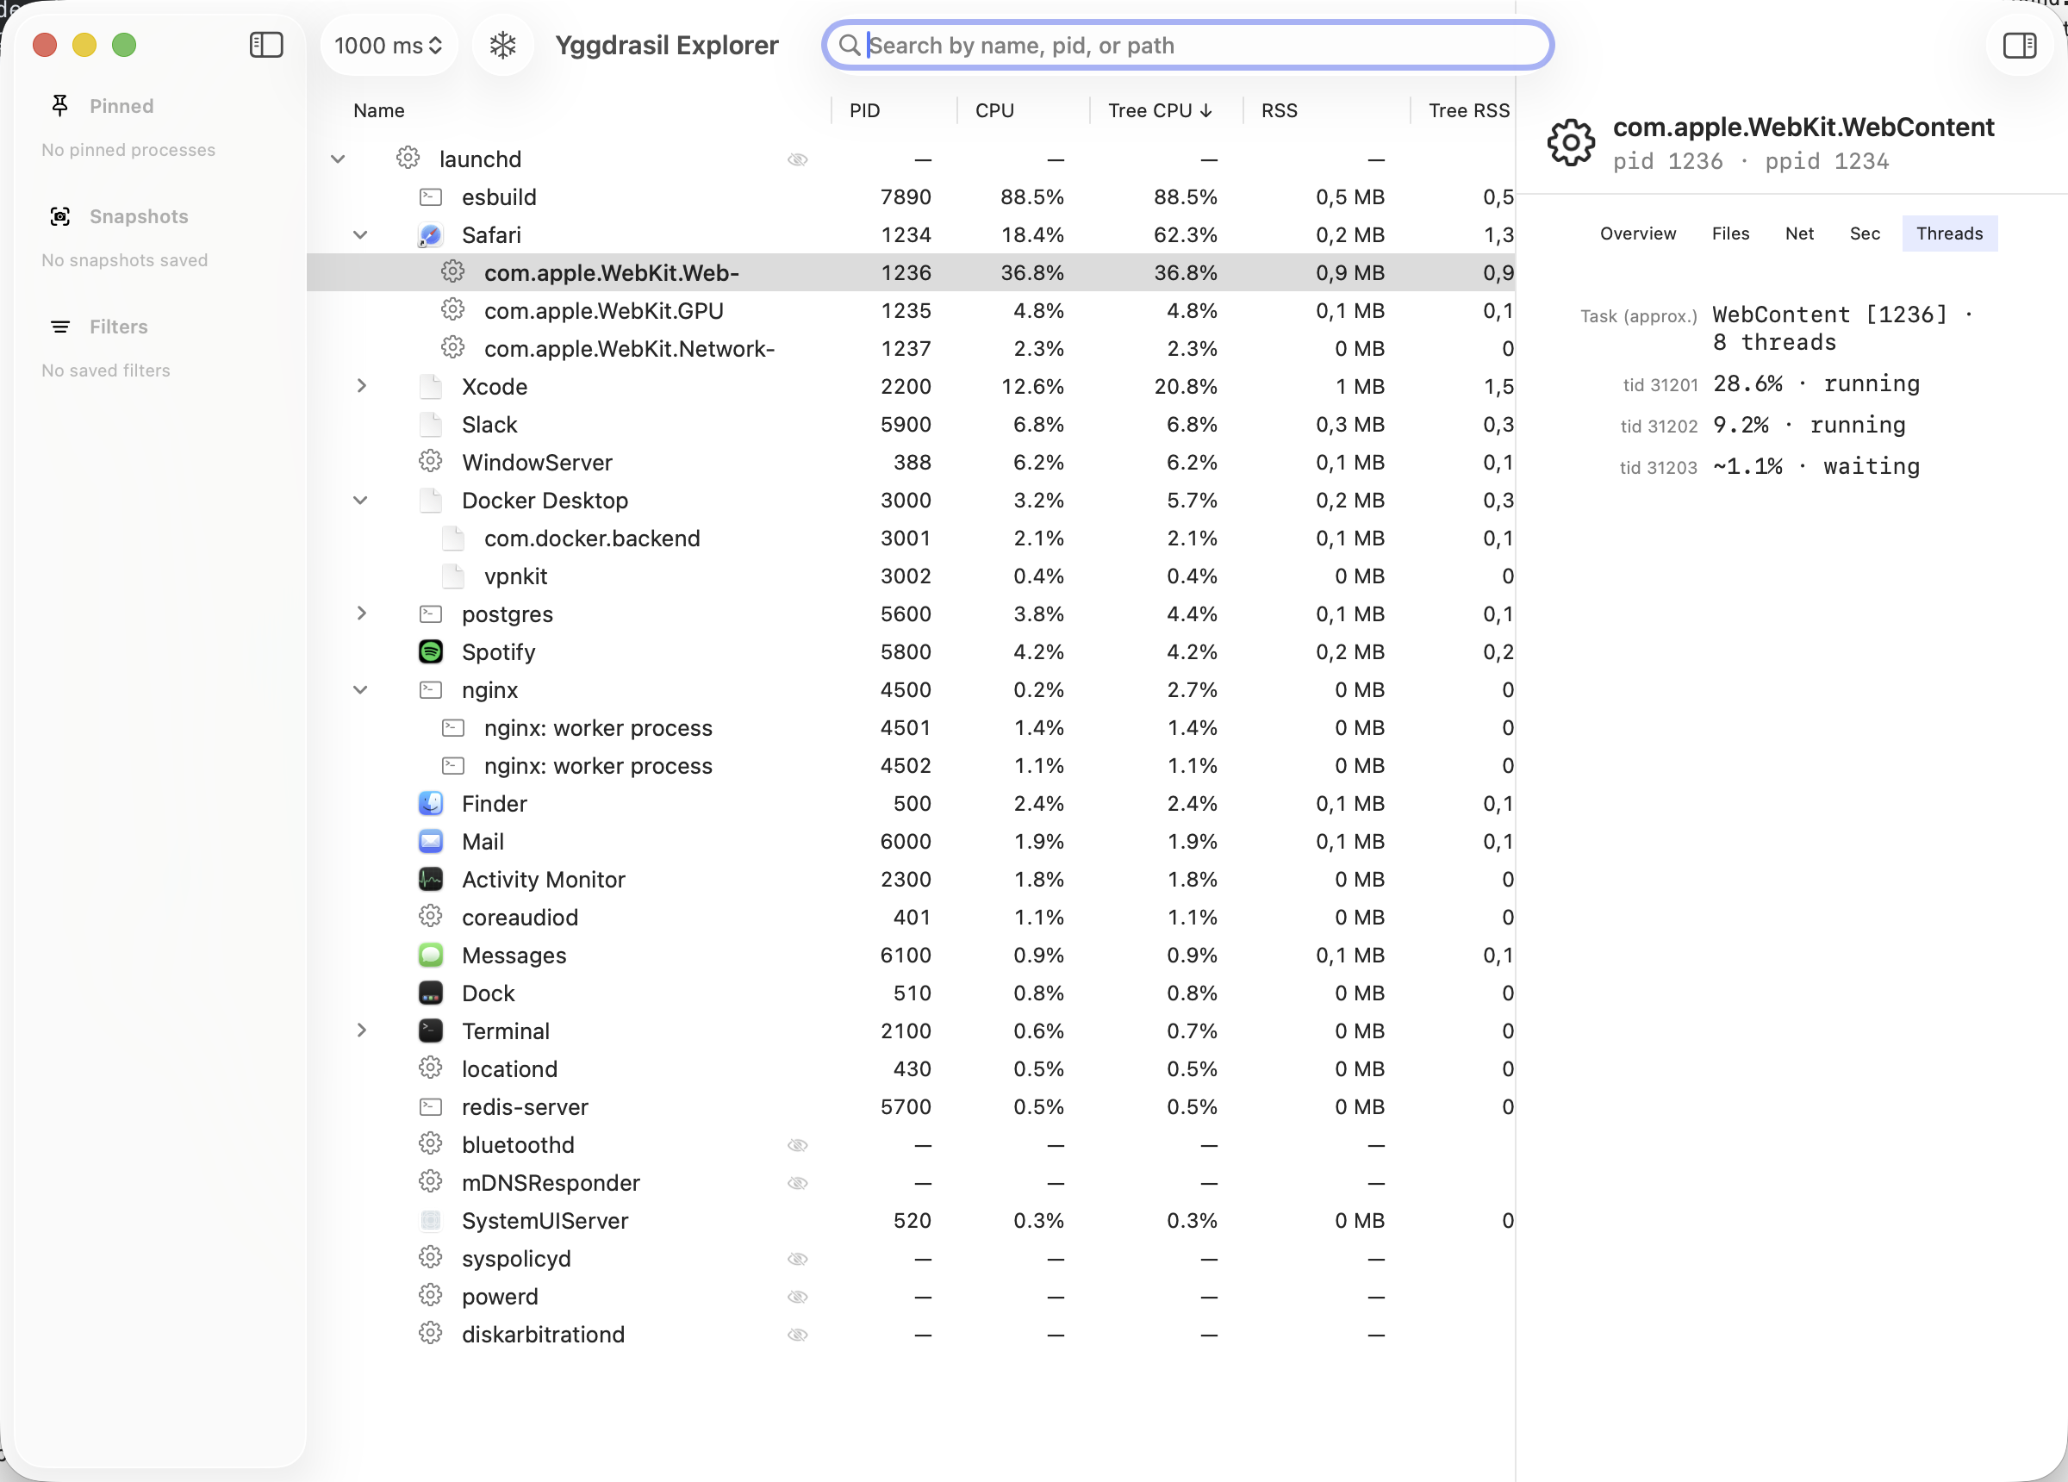This screenshot has width=2068, height=1482.
Task: Click the Slack document icon
Action: [x=430, y=424]
